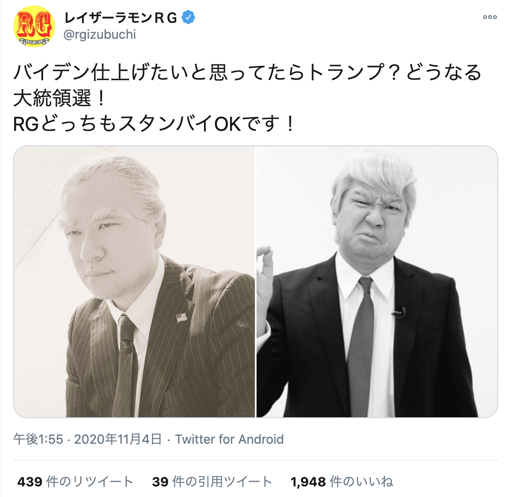View the 39 件の引用ツイート list
Viewport: 505px width, 497px height.
212,482
